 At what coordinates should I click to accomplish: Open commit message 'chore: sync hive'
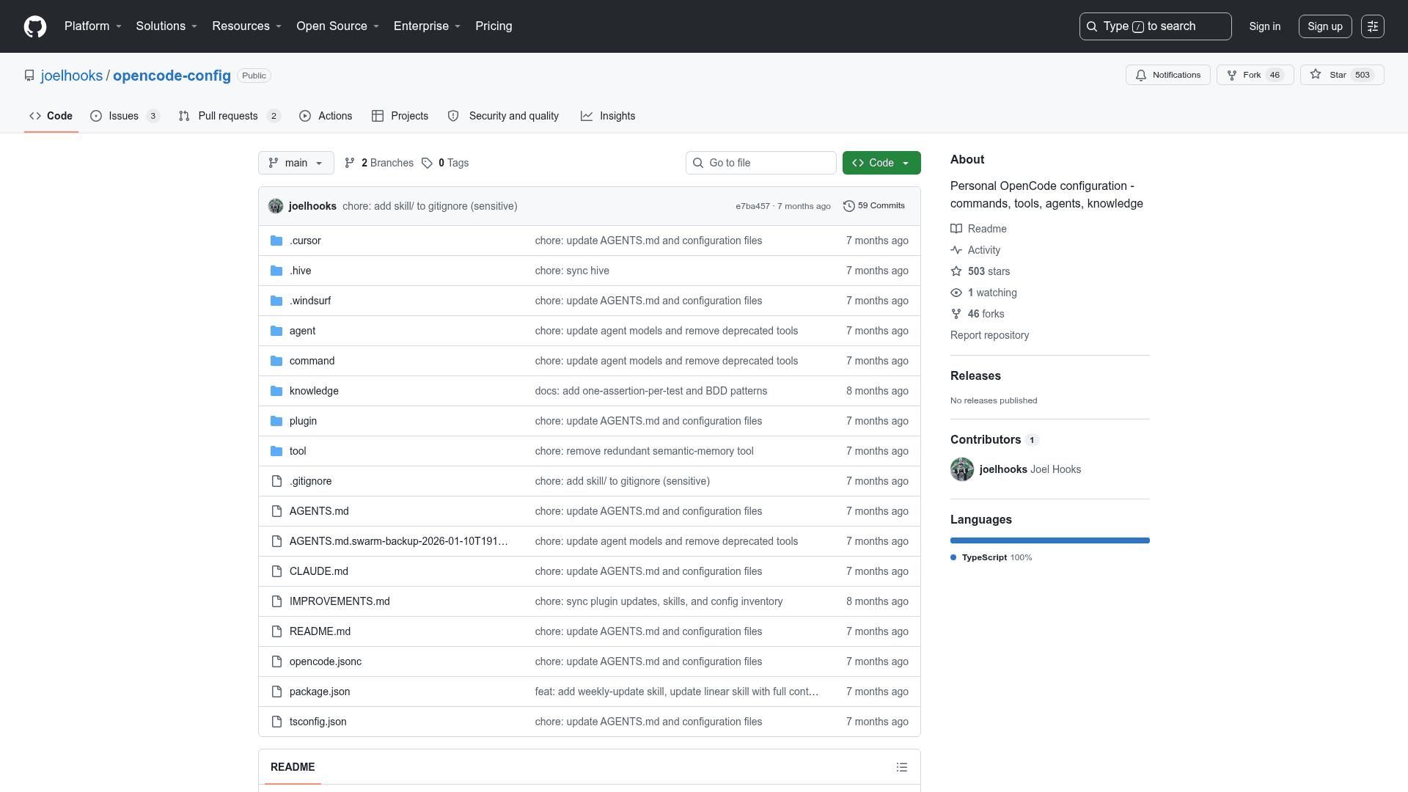click(572, 271)
